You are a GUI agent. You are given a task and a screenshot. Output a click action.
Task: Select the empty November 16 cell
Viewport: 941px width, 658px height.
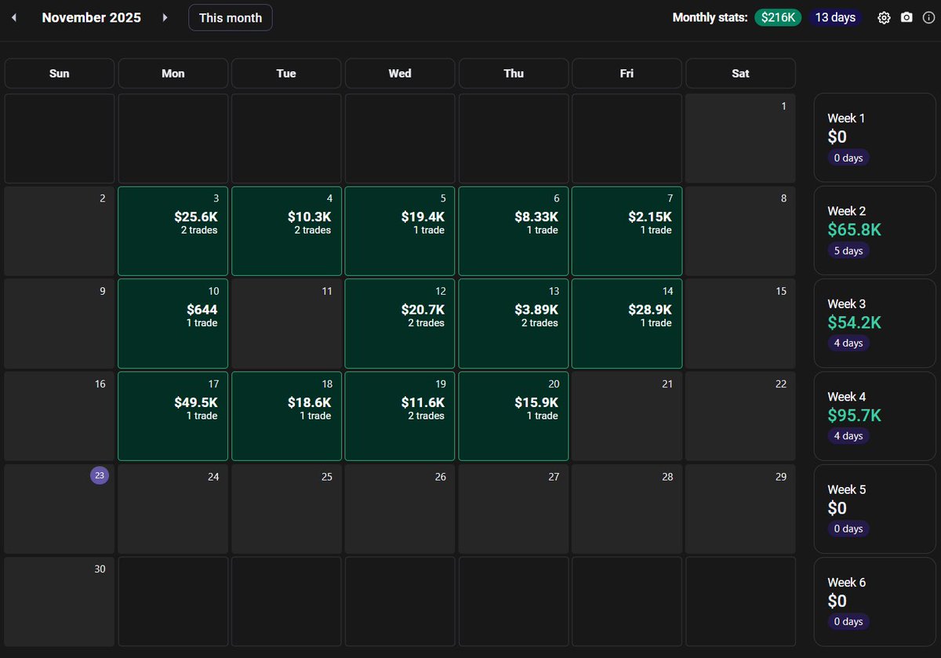(60, 416)
